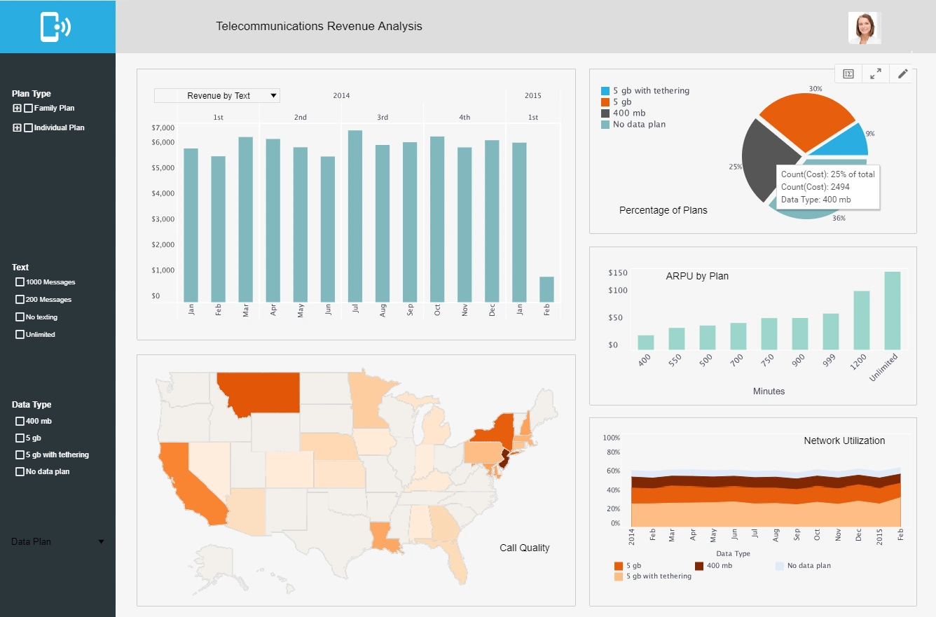Open the summary values icon on pie chart

(848, 74)
